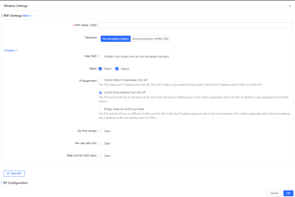Choose Strong encryption (WPA2-PSK) option
The image size is (295, 197).
(151, 39)
